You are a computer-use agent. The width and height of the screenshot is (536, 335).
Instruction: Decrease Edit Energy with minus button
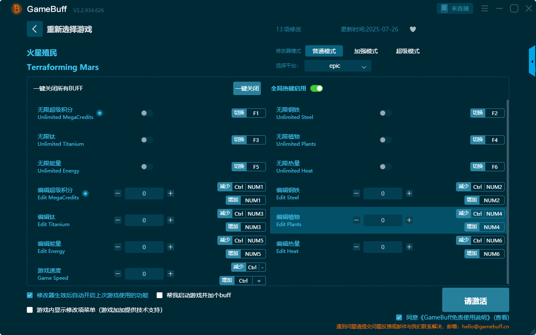118,247
